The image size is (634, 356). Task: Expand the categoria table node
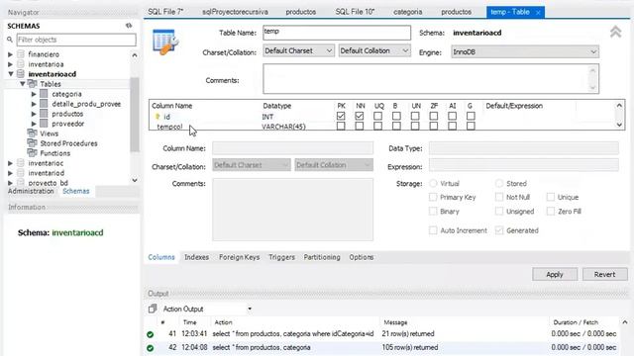[x=34, y=94]
